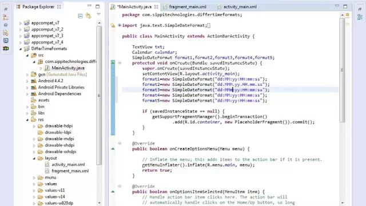Collapse the layout folder
366x206 pixels.
(x=34, y=159)
